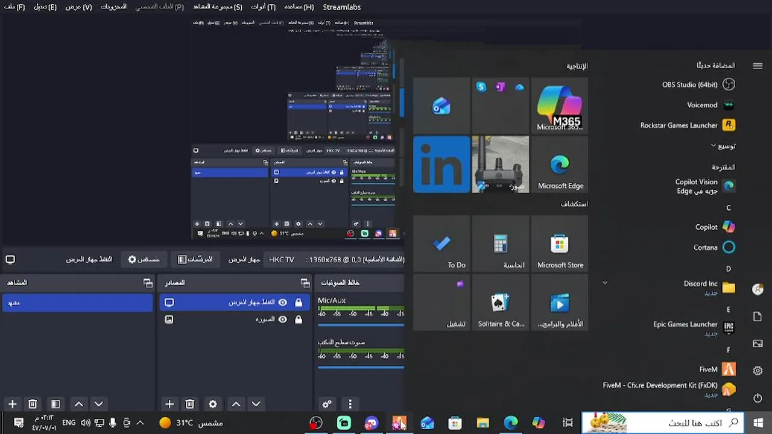Viewport: 772px width, 434px height.
Task: Click Streamlabs green icon in taskbar
Action: coord(344,423)
